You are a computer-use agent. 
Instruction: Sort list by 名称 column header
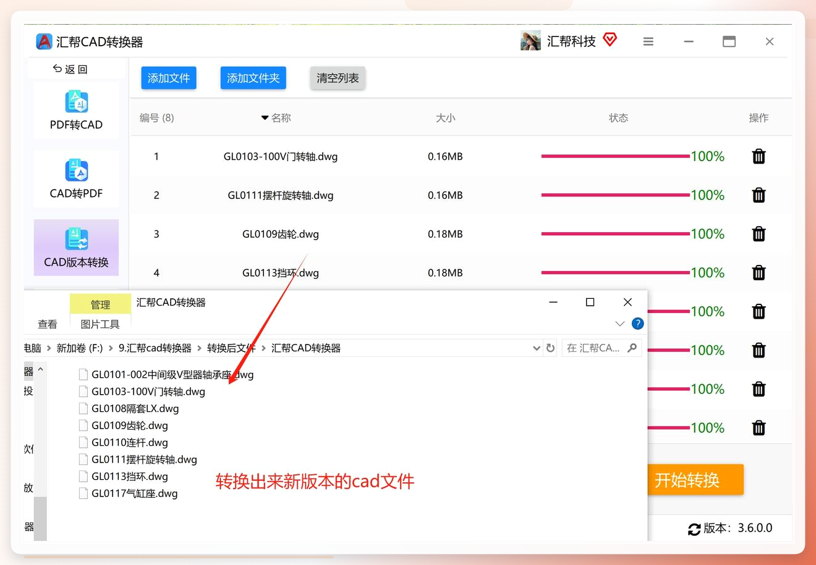coord(276,118)
